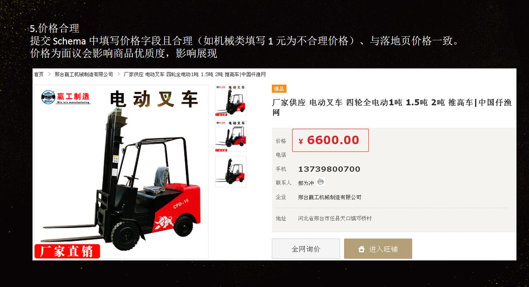Click the ¥ 6600.00 price box

(330, 140)
